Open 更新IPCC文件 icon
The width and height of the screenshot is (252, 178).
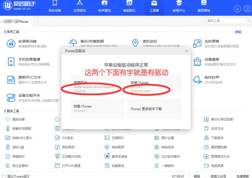[11, 80]
